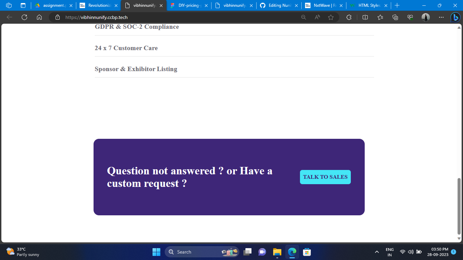Open the browser profile avatar

click(425, 17)
